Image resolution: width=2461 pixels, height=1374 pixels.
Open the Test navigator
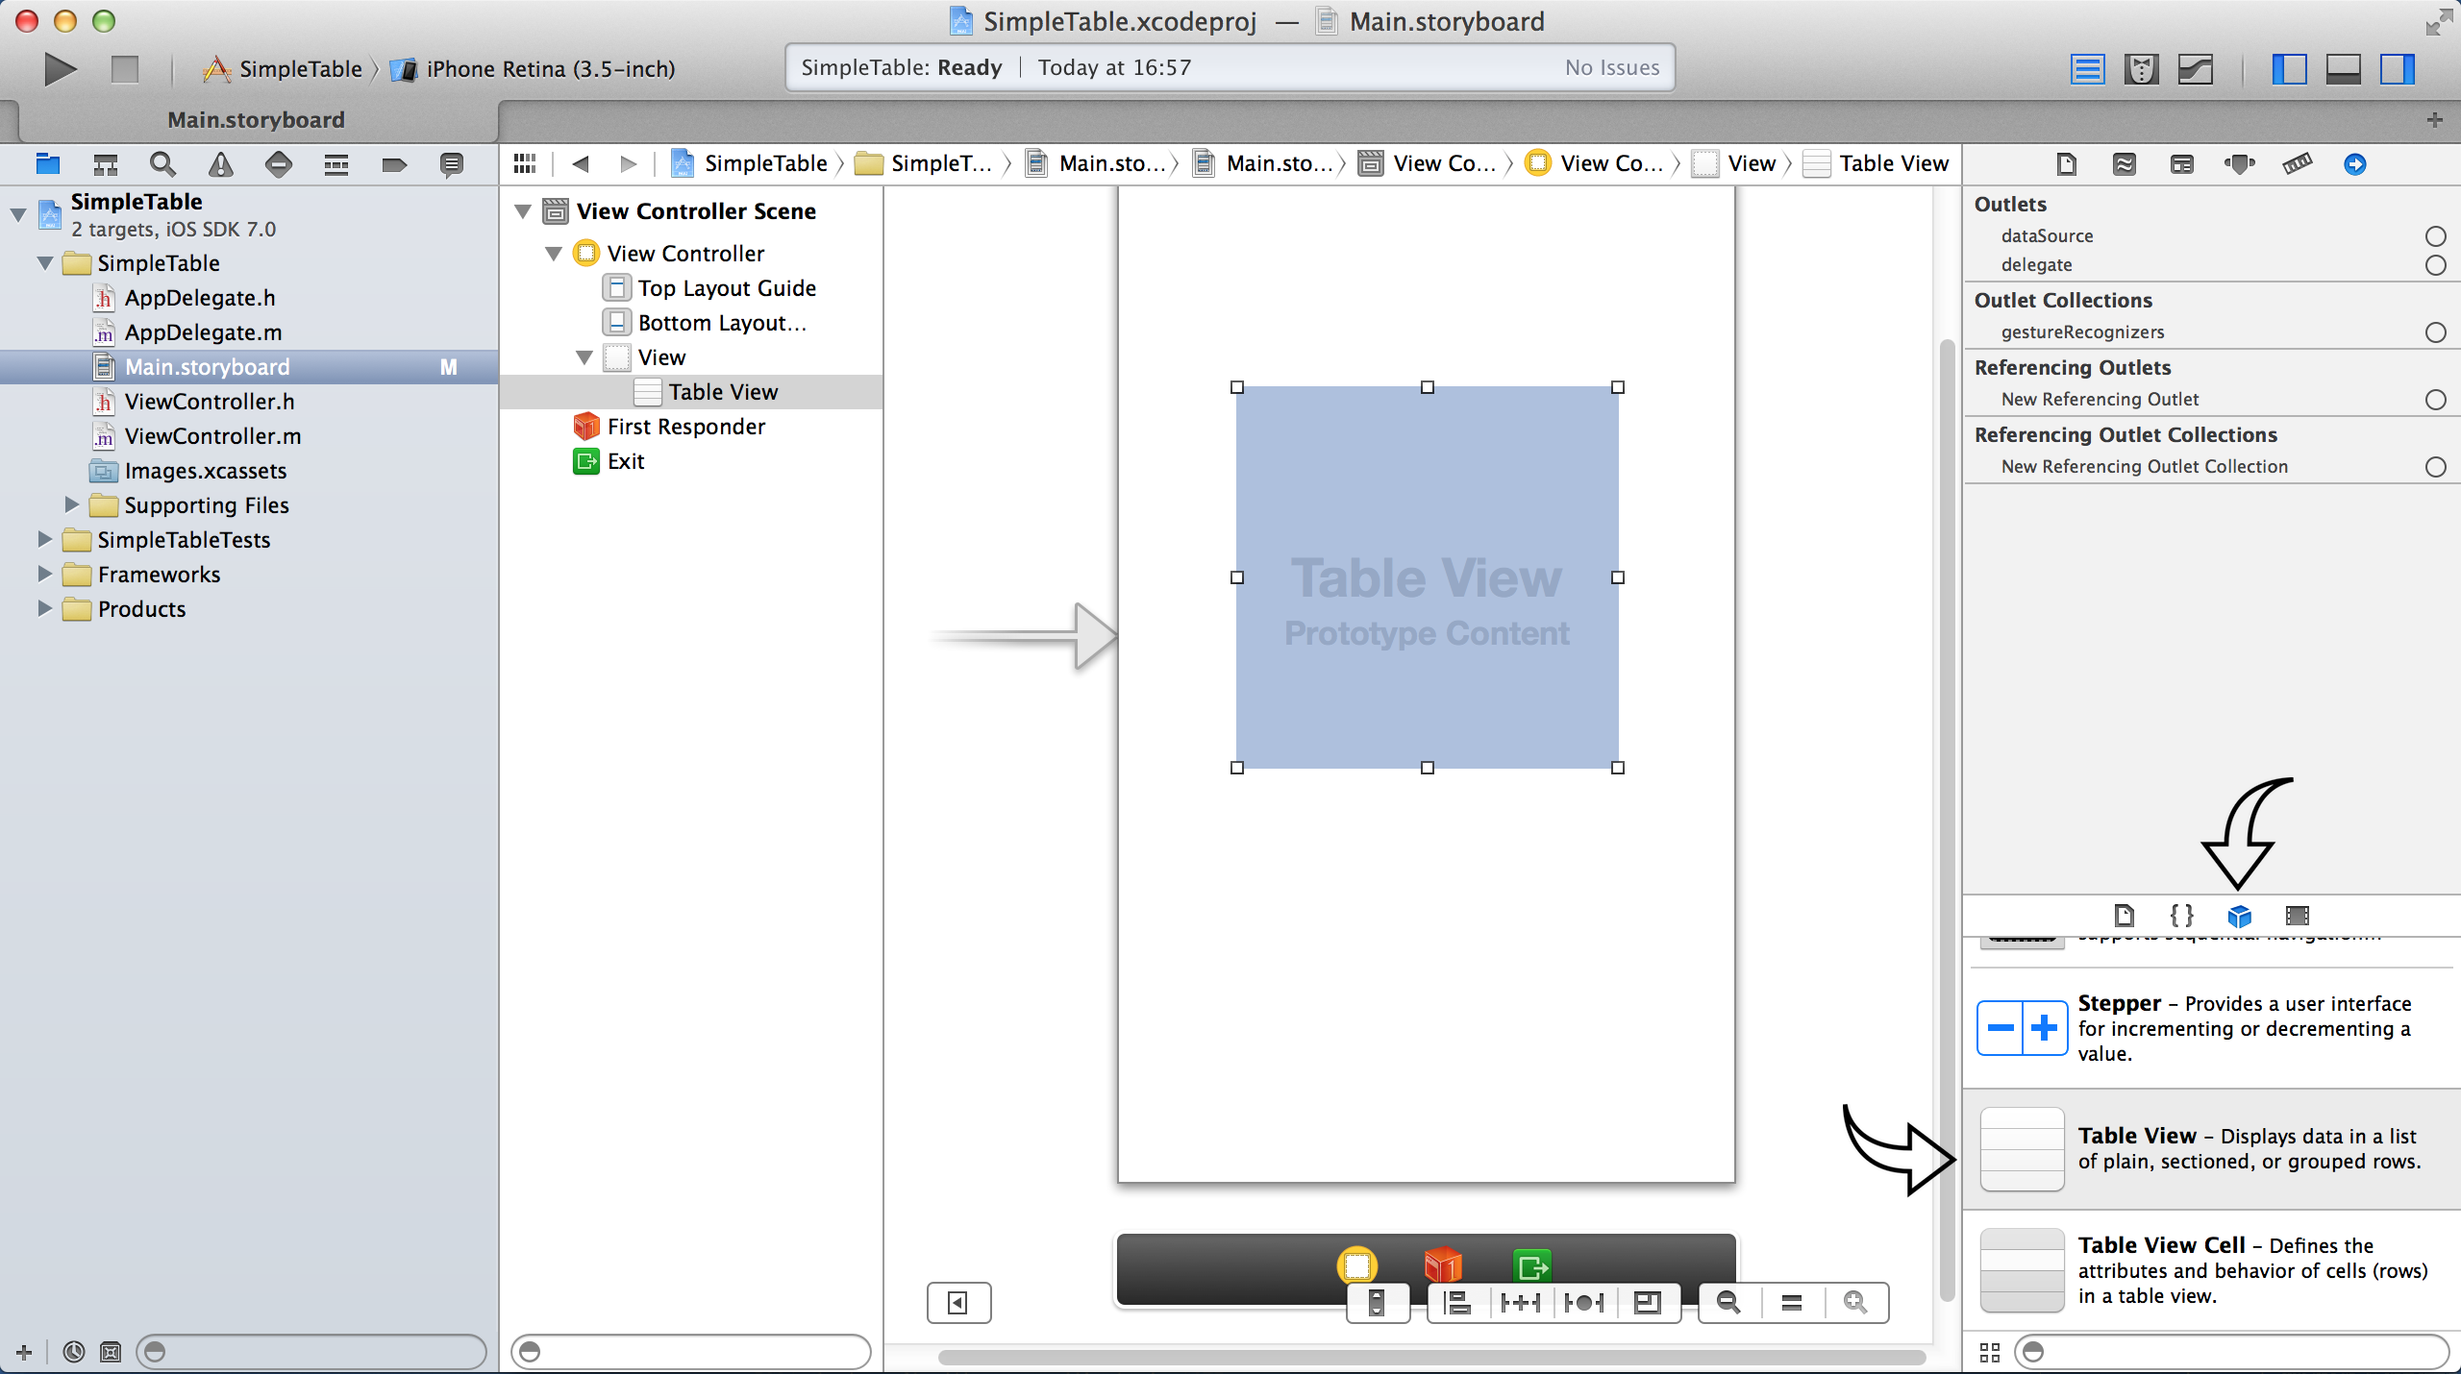tap(278, 164)
